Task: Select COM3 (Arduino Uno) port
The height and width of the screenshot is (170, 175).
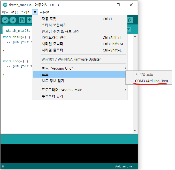Action: (x=149, y=81)
